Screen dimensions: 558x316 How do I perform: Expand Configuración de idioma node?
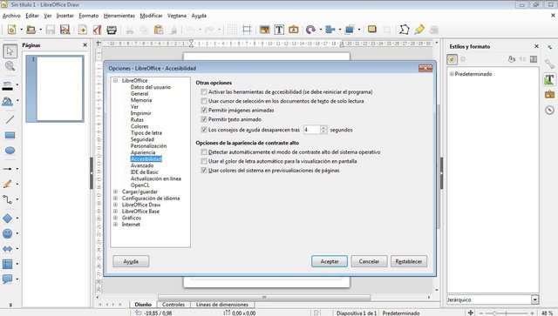pyautogui.click(x=115, y=198)
